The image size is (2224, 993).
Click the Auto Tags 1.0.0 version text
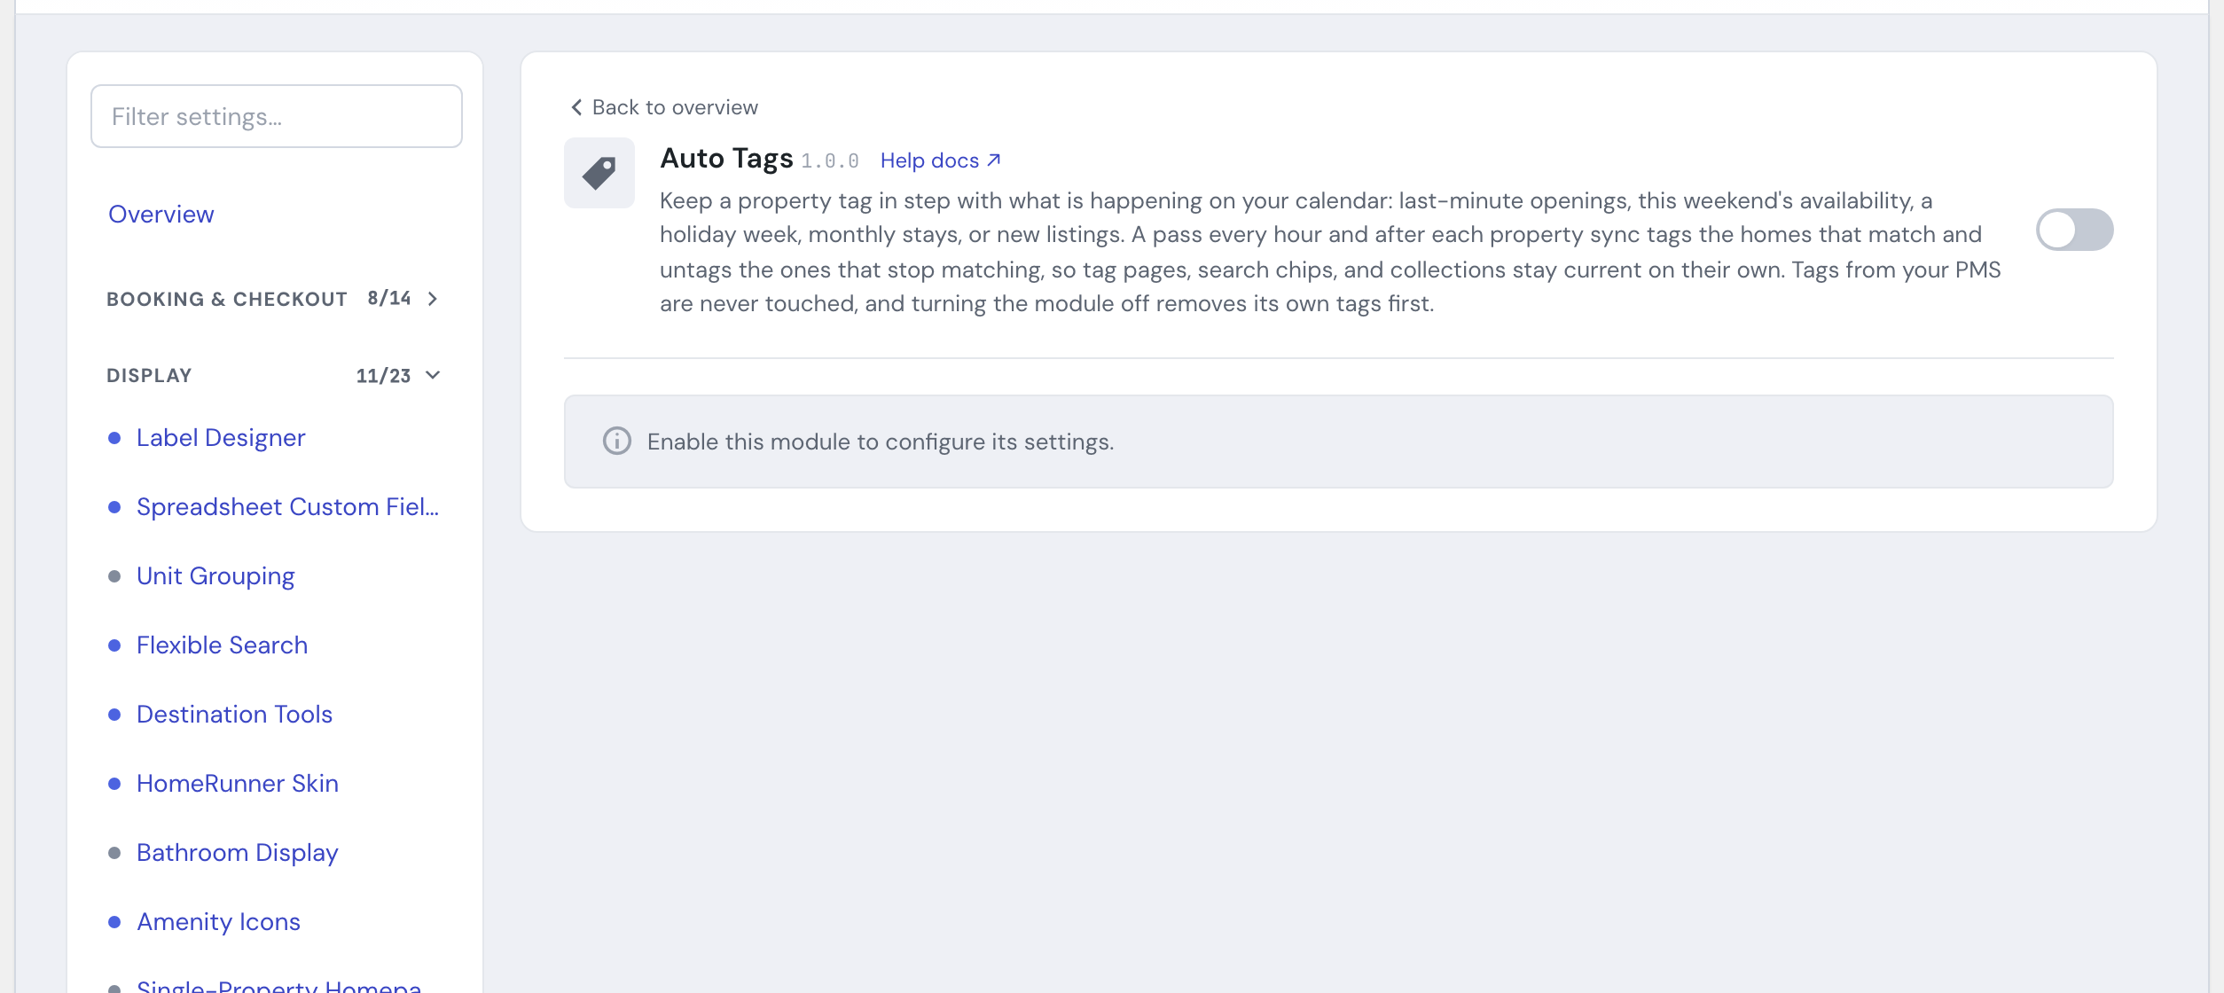pos(830,161)
